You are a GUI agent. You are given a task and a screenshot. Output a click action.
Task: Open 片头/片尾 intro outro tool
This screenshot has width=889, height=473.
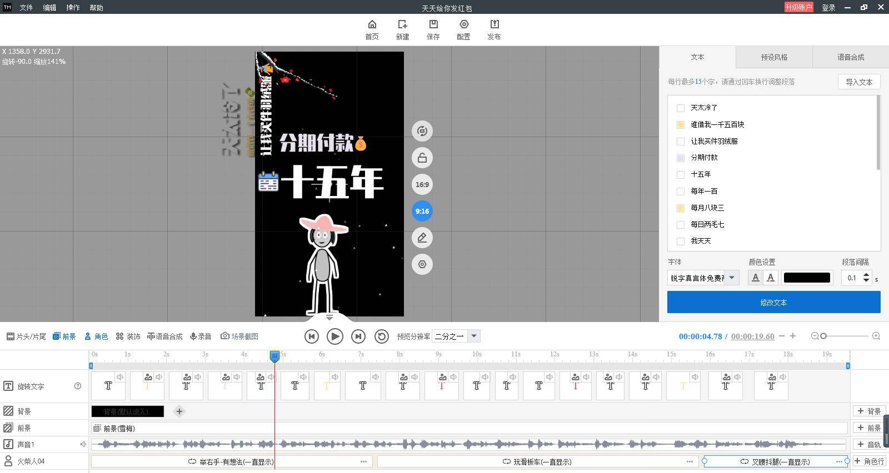pyautogui.click(x=26, y=336)
